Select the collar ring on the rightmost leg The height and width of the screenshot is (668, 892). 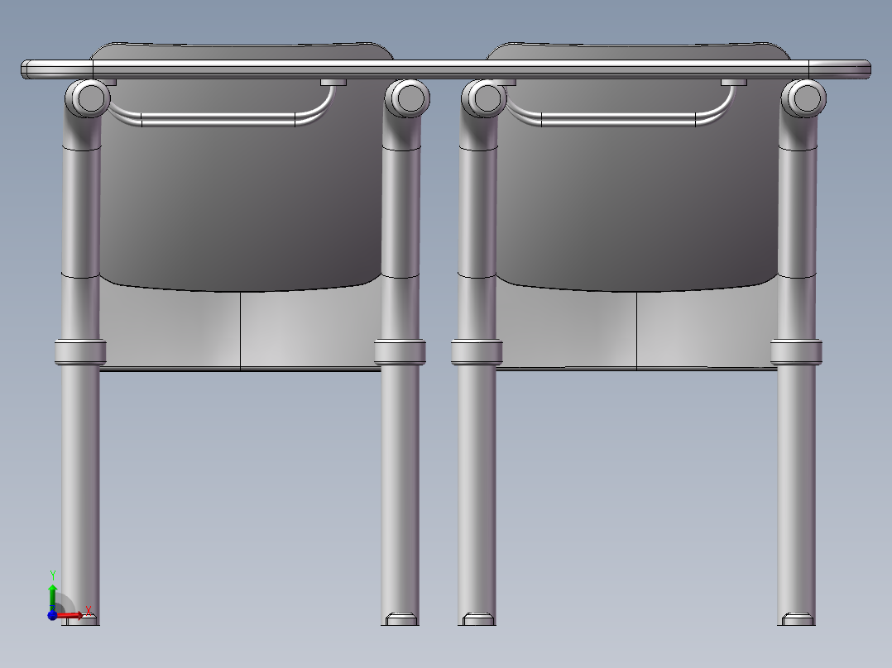796,352
